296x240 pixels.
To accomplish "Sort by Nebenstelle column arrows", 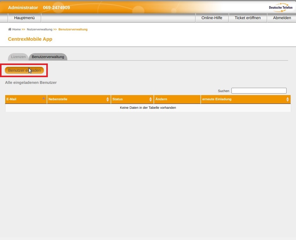I will coord(107,99).
